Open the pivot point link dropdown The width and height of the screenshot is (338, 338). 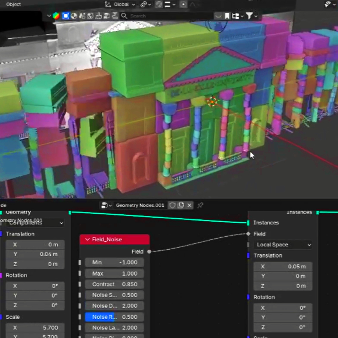coord(146,4)
